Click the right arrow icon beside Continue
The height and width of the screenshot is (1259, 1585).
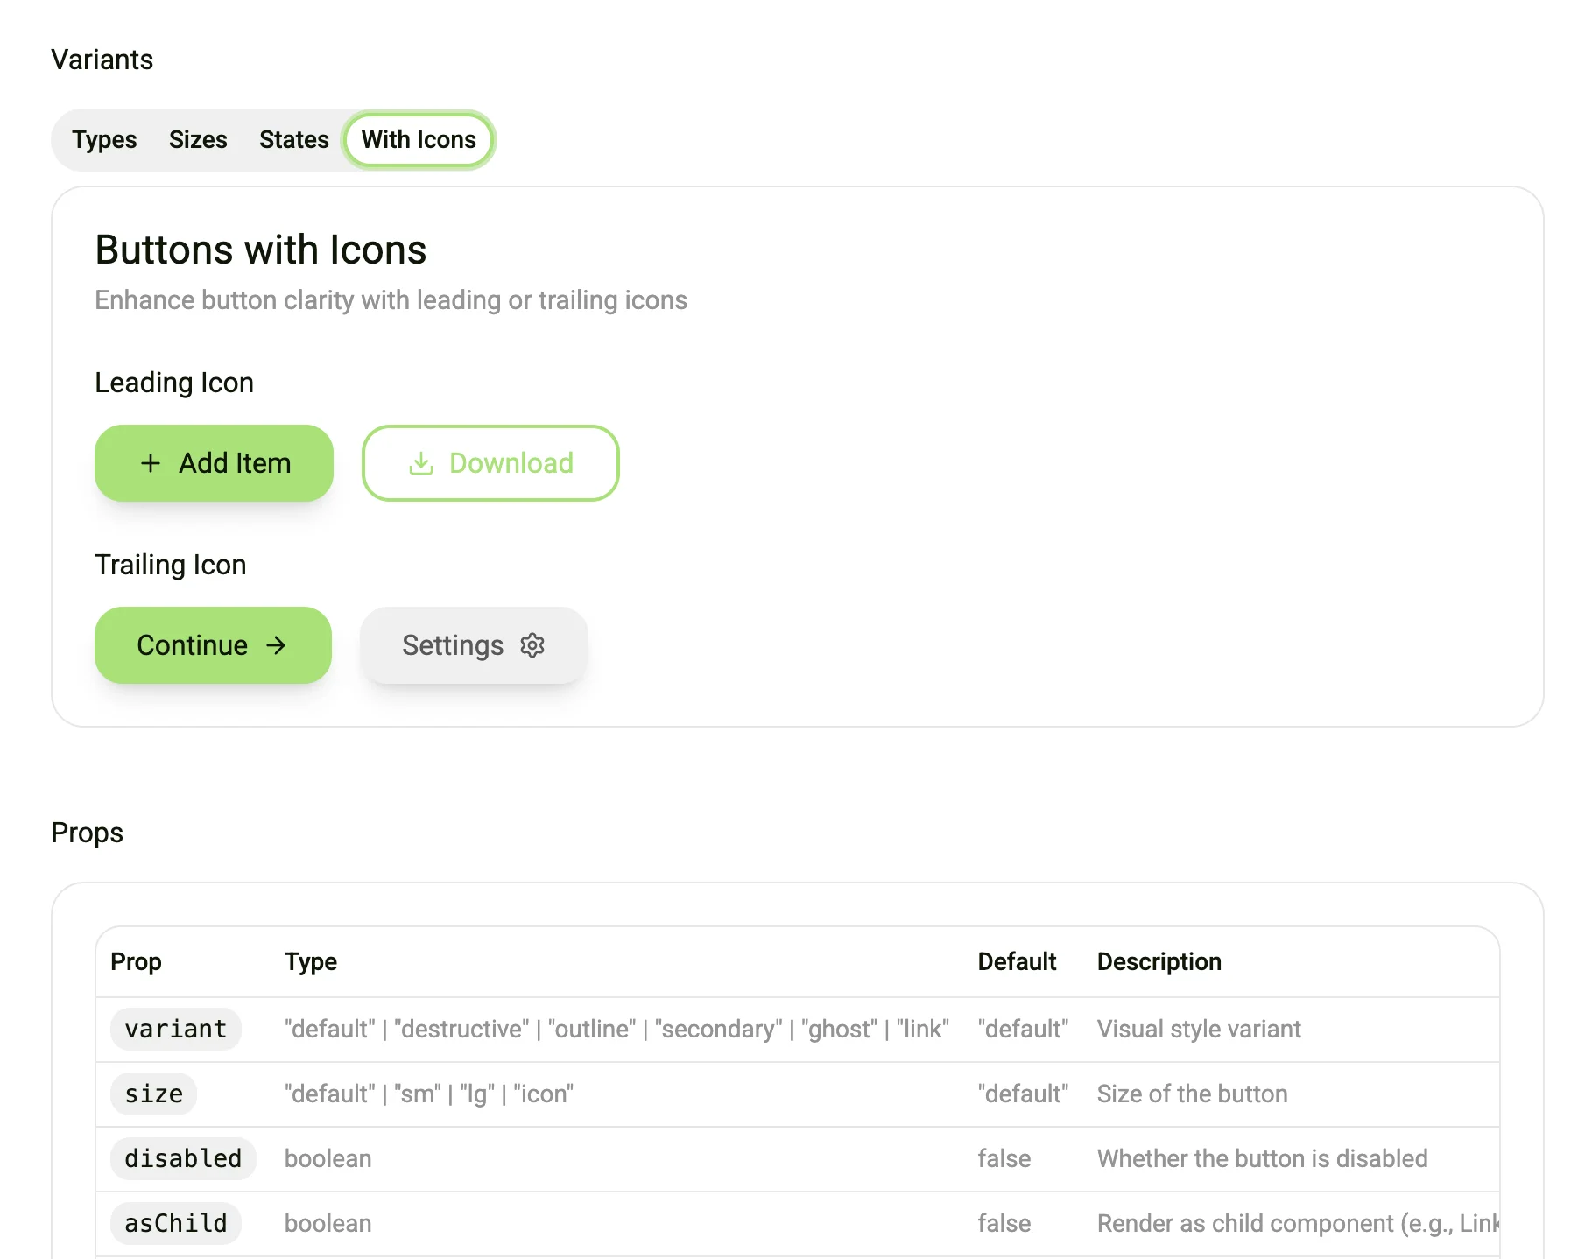(x=277, y=645)
